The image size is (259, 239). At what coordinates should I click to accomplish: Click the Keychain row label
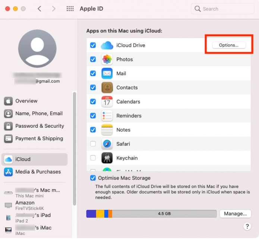click(x=127, y=158)
